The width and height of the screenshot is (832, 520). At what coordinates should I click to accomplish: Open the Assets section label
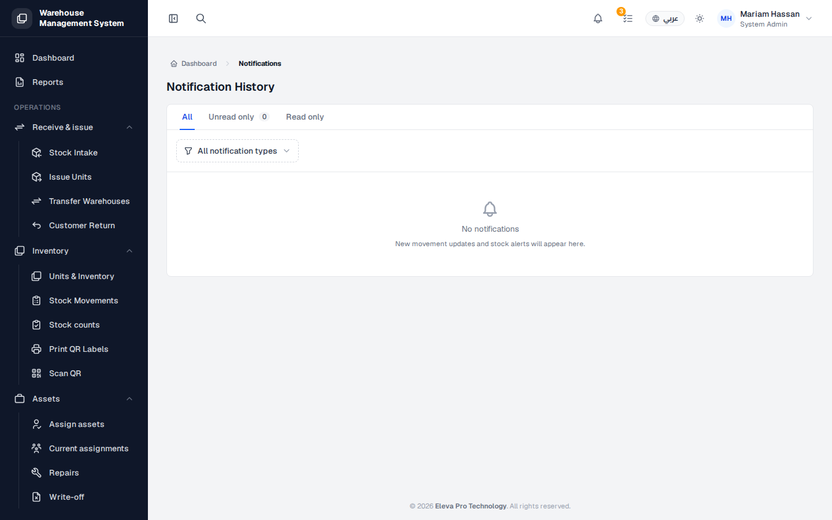tap(46, 399)
